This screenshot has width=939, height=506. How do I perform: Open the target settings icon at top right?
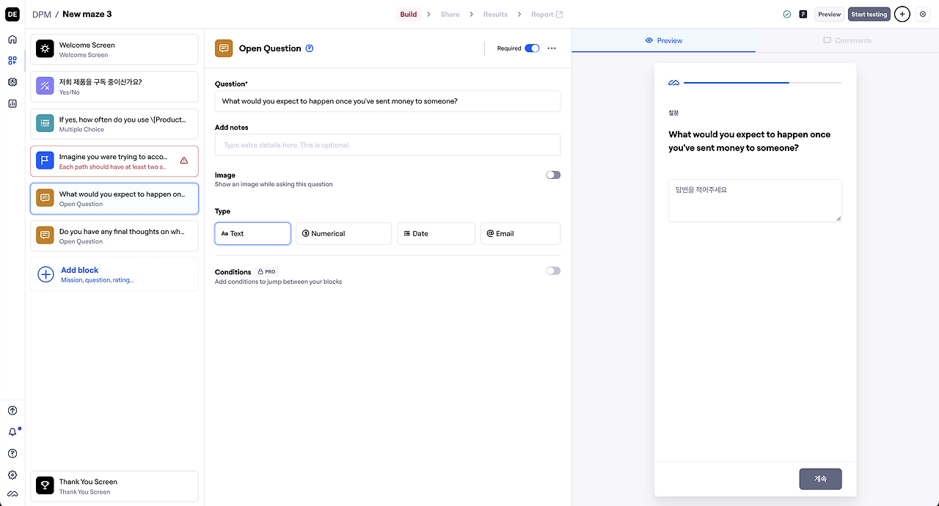pyautogui.click(x=923, y=14)
